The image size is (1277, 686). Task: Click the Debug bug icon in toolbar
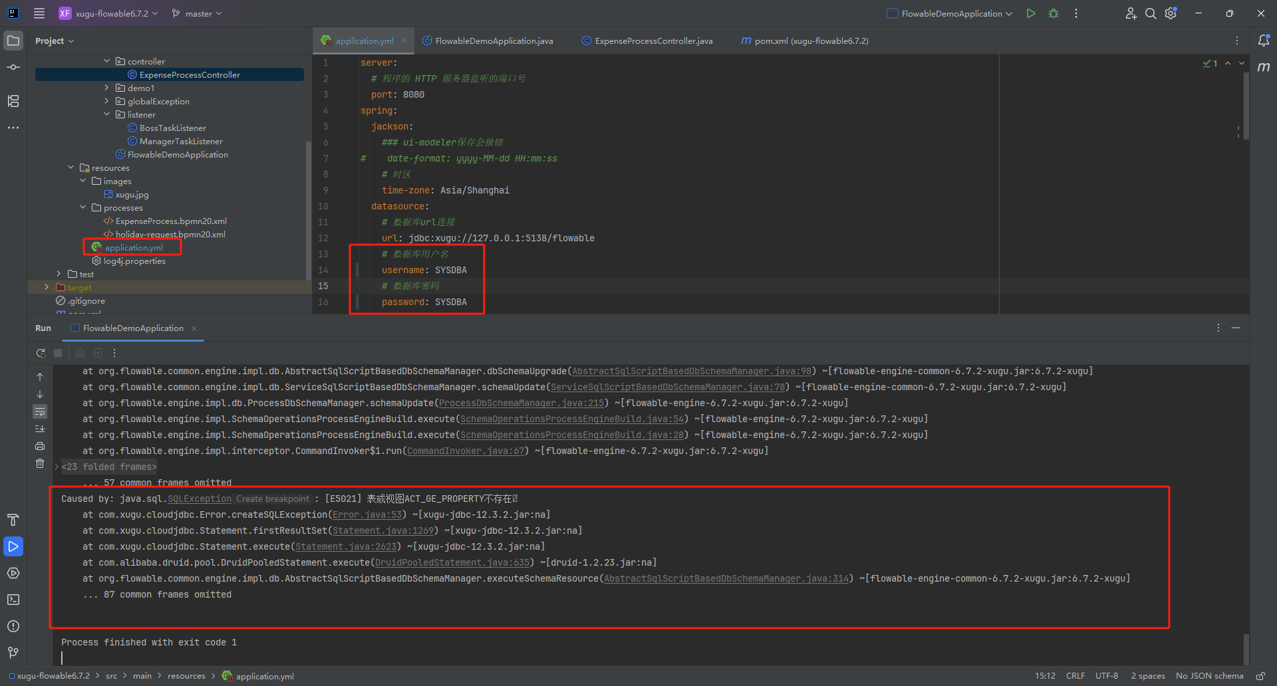1054,13
